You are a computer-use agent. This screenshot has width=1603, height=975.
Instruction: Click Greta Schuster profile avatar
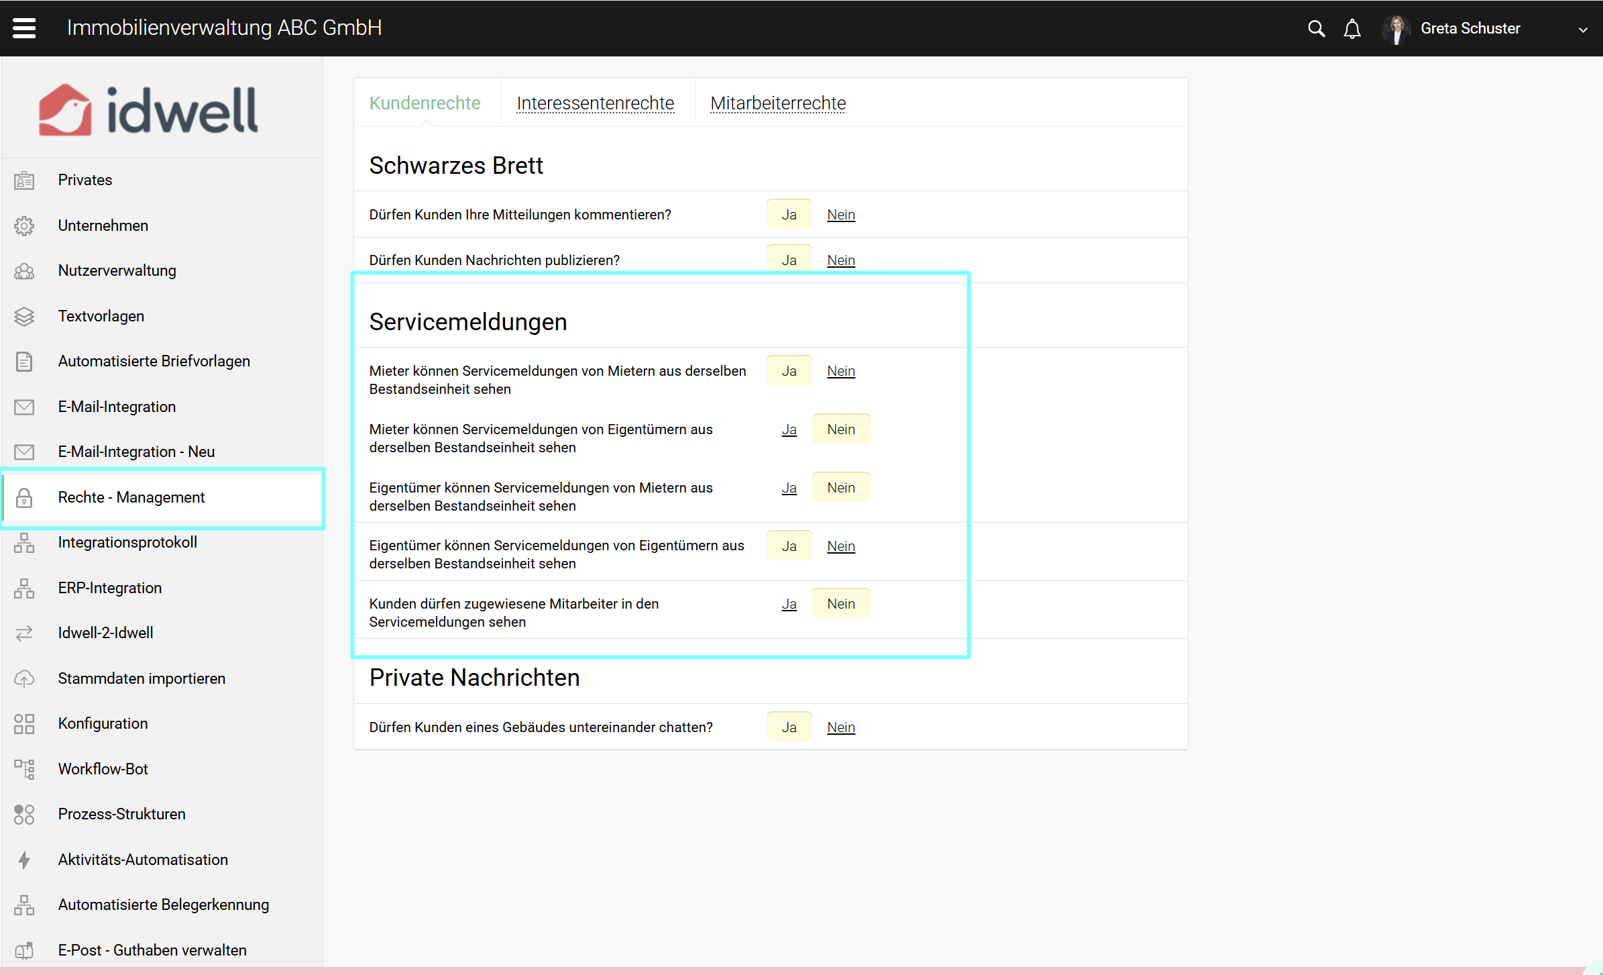1396,29
